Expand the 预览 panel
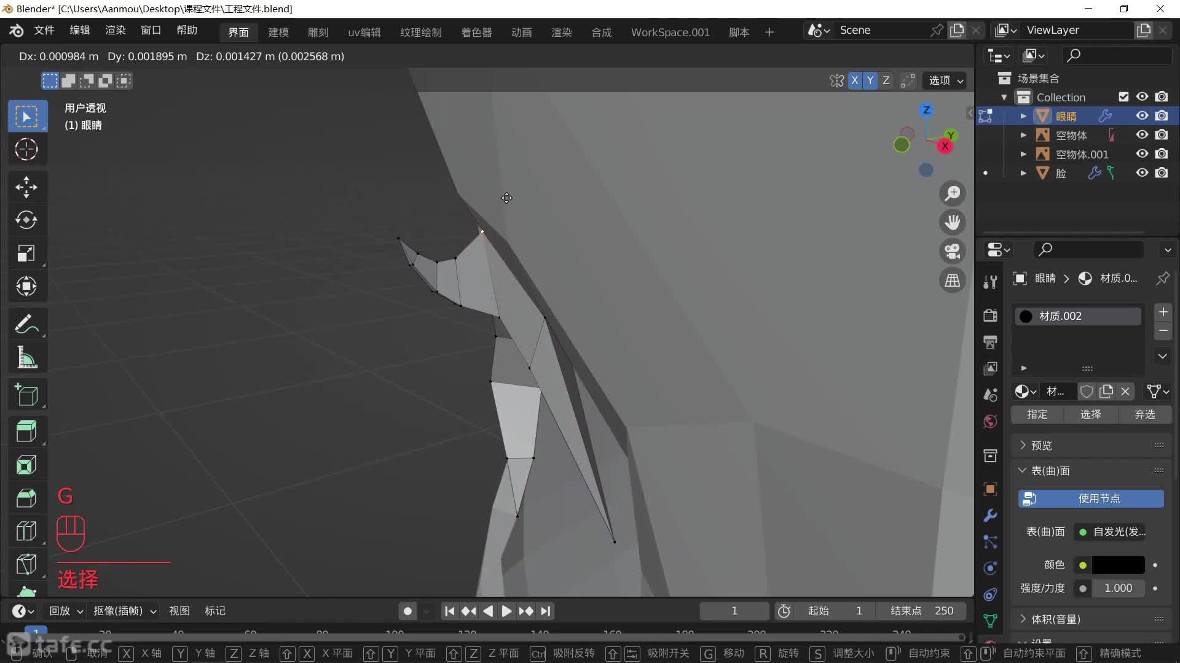Screen dimensions: 1180x663 pos(1091,445)
